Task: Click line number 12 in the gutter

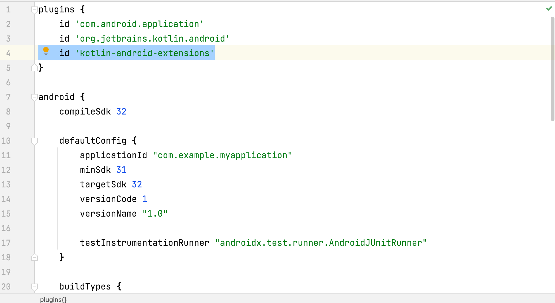Action: (x=6, y=170)
